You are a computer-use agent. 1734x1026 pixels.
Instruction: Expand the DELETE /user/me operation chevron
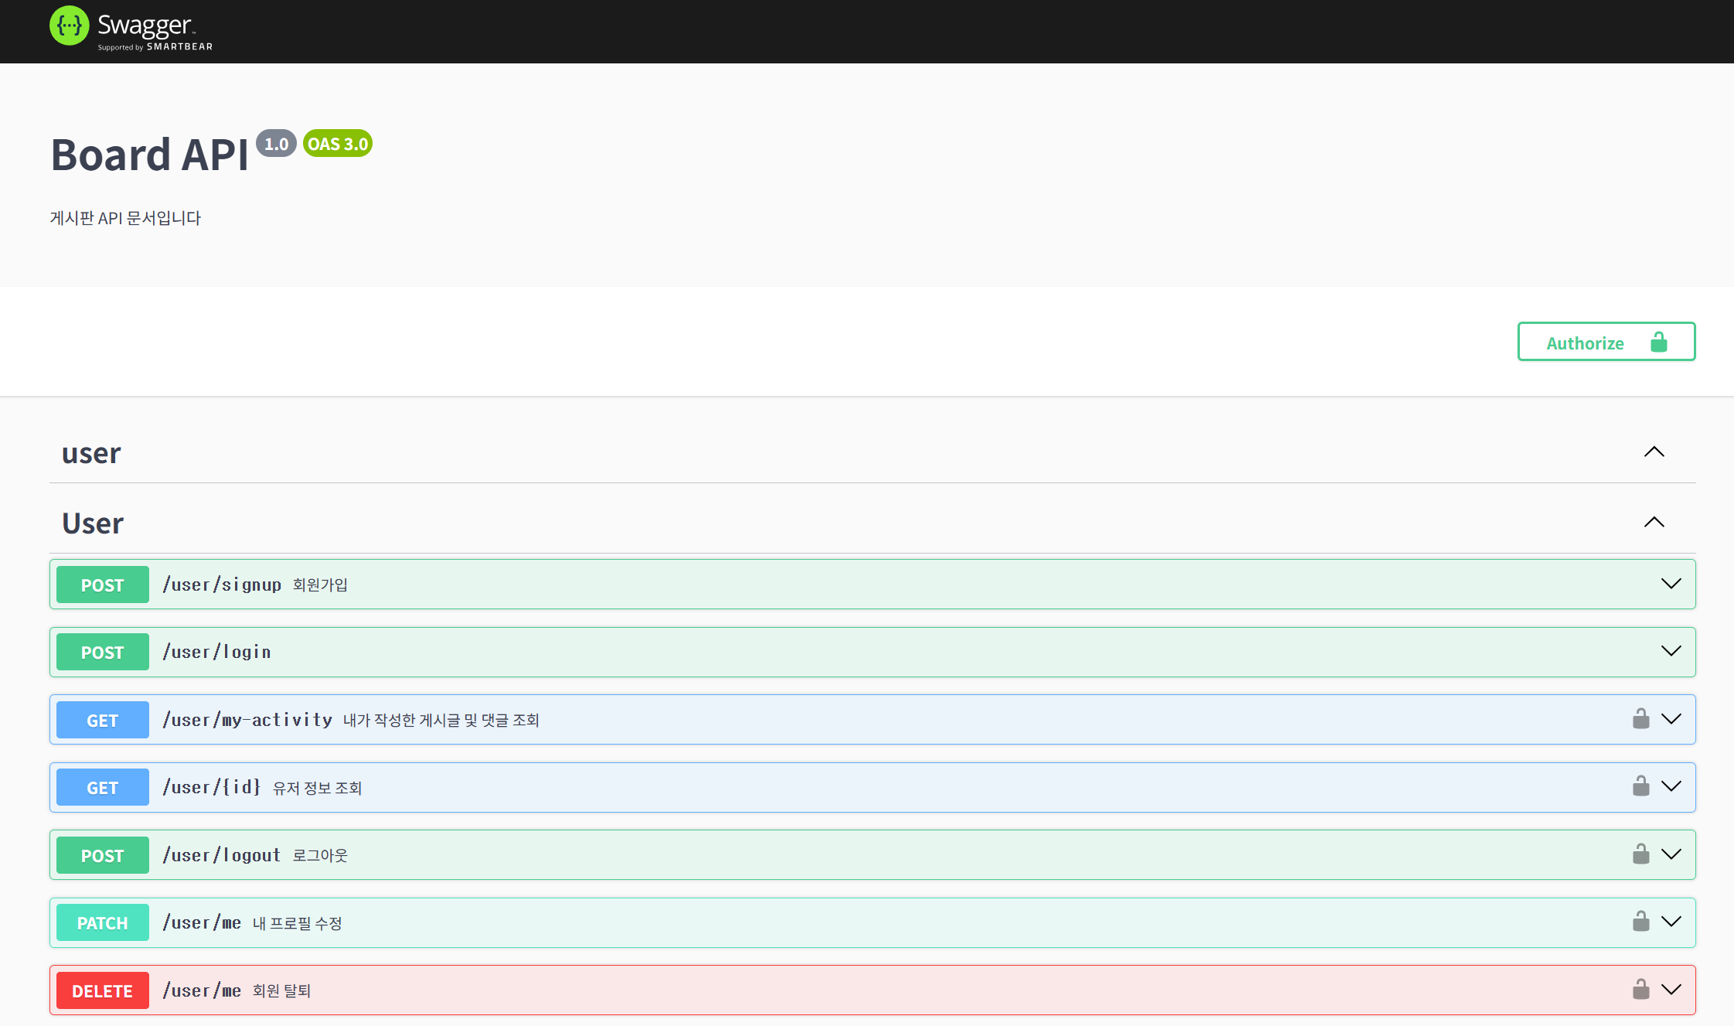click(x=1671, y=990)
